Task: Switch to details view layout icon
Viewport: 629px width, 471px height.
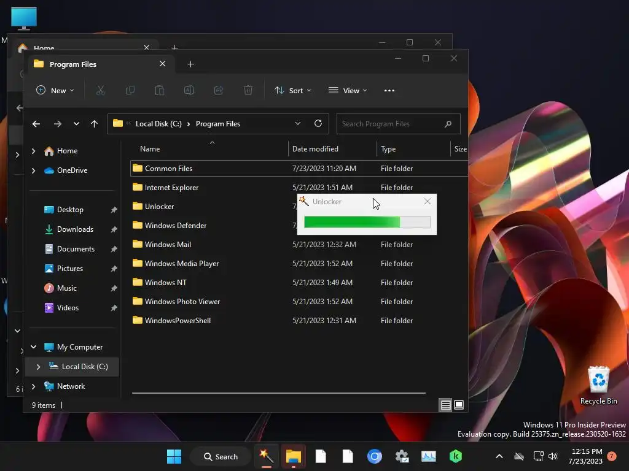Action: pyautogui.click(x=446, y=405)
